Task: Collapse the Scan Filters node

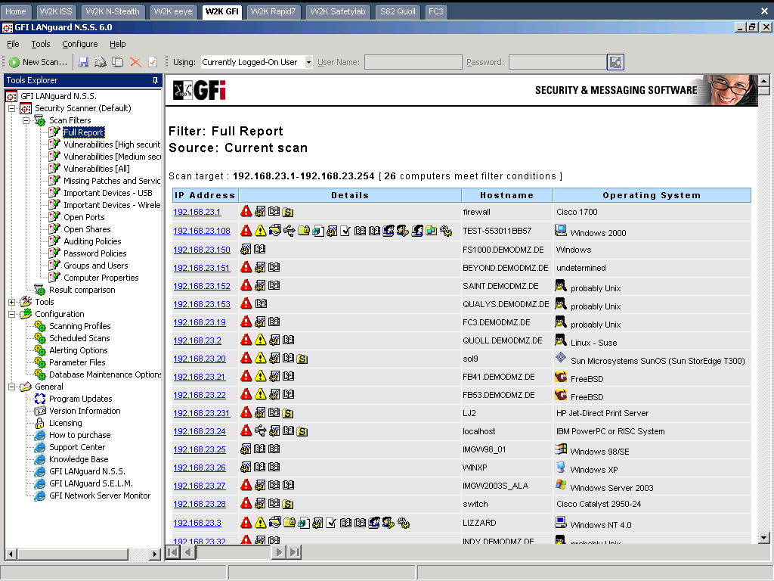Action: click(x=26, y=120)
